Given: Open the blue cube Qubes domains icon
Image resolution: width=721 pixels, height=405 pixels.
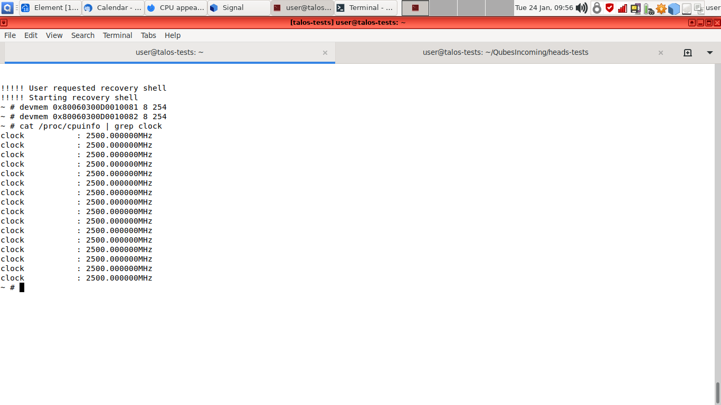Looking at the screenshot, I should (x=673, y=8).
